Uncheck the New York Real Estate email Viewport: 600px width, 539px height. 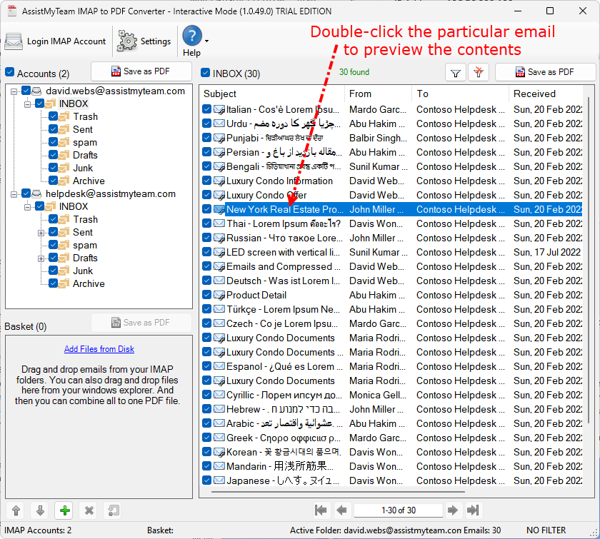[x=208, y=209]
